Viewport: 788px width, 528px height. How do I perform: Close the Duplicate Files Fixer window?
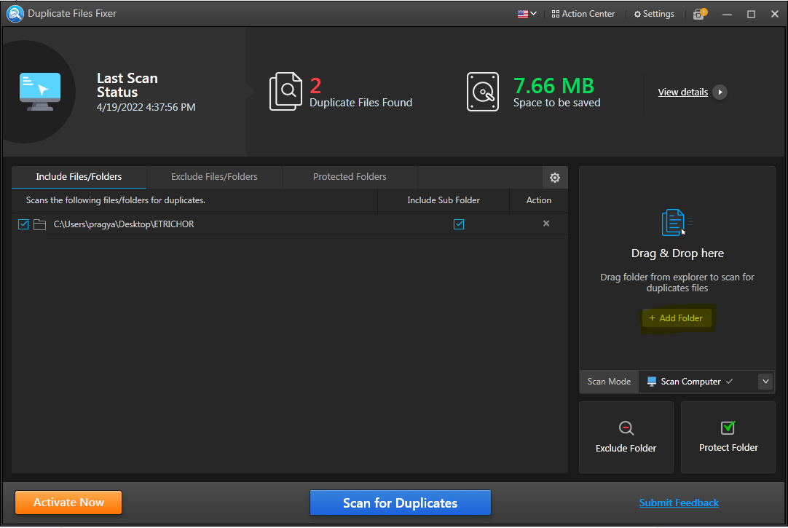[x=774, y=14]
